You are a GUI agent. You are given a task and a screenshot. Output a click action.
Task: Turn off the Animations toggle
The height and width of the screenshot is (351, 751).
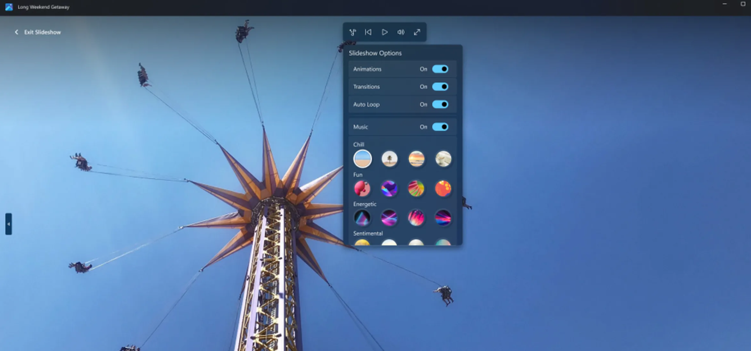[440, 69]
